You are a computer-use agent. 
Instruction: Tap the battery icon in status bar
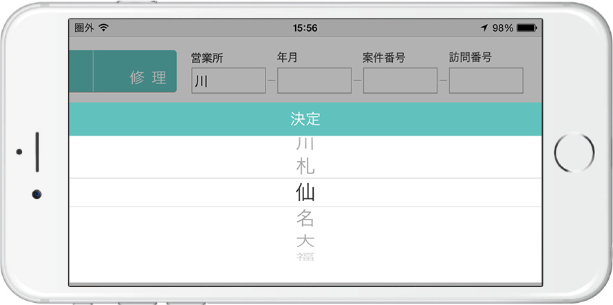[x=526, y=28]
